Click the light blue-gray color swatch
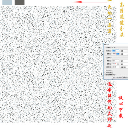This screenshot has width=128, height=128. (x=7, y=2)
